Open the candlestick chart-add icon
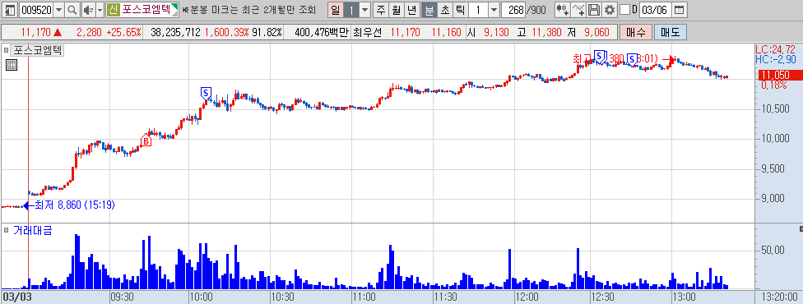This screenshot has height=304, width=803. 562,10
